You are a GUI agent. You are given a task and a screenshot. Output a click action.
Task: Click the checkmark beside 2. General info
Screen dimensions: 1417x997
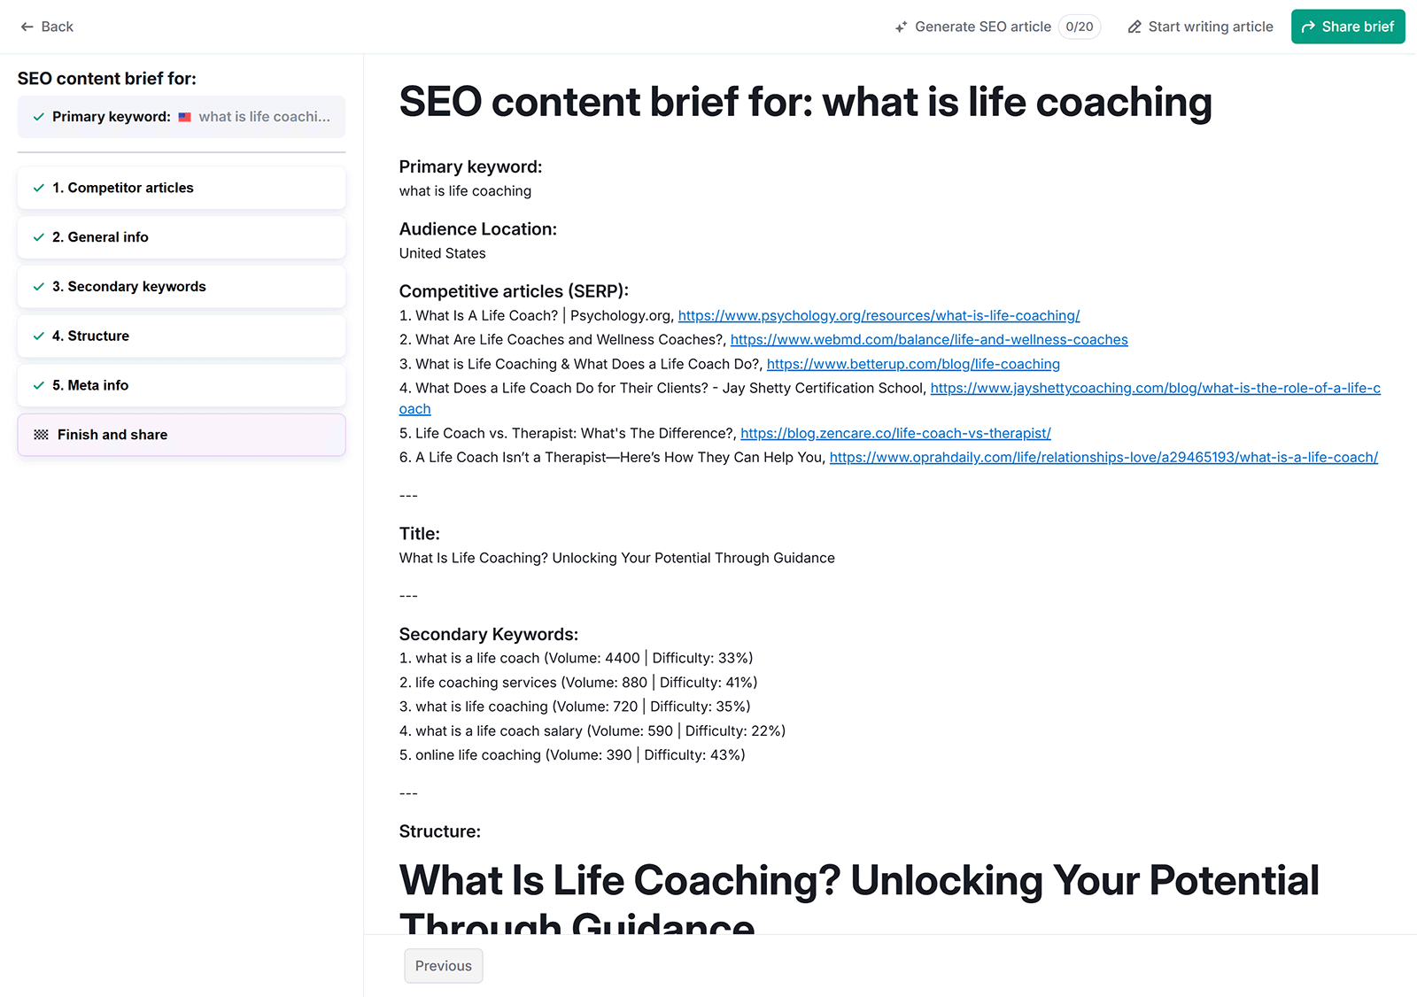[38, 236]
